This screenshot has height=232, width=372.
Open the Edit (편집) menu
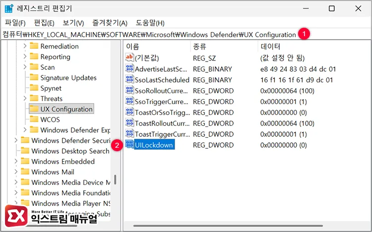(x=44, y=23)
